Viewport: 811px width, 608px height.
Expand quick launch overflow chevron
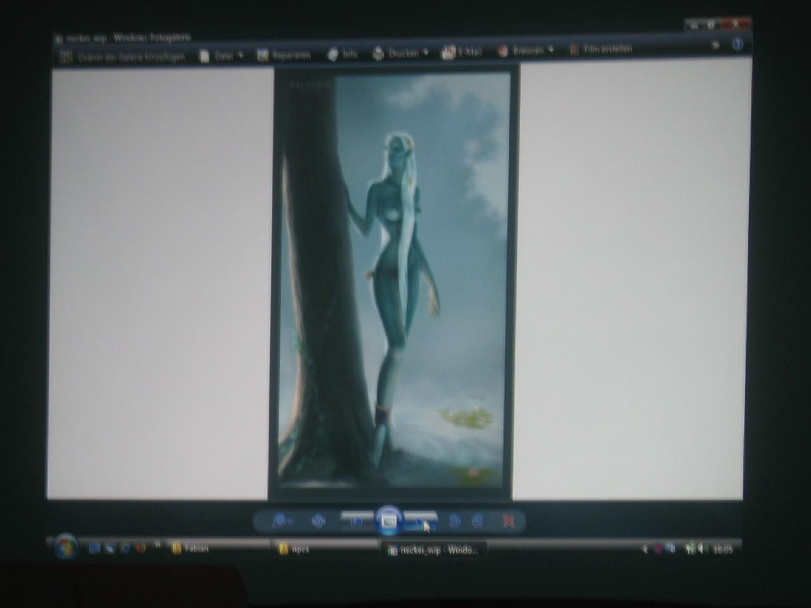pyautogui.click(x=157, y=545)
